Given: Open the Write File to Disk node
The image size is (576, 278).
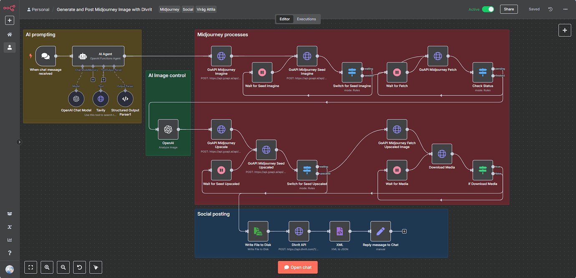Looking at the screenshot, I should point(258,231).
